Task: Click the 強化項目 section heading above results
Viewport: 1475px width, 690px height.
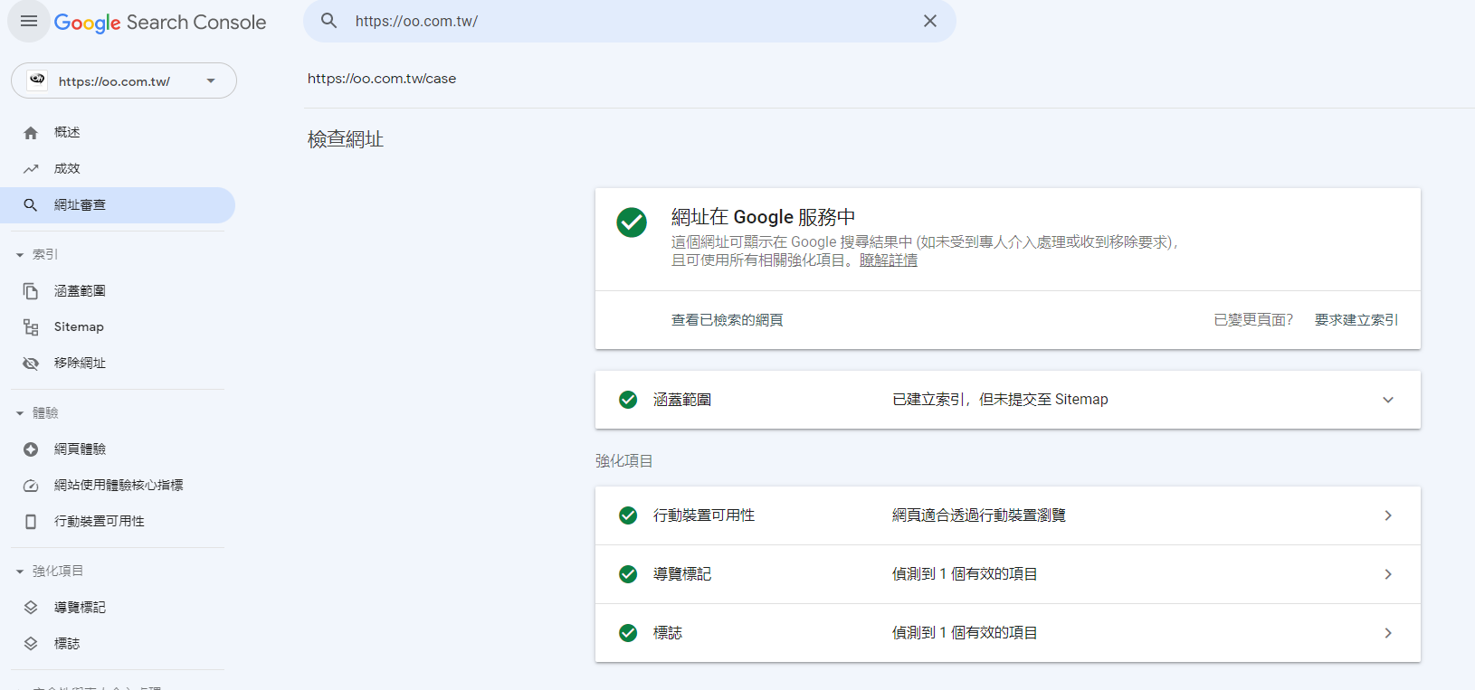Action: [624, 461]
